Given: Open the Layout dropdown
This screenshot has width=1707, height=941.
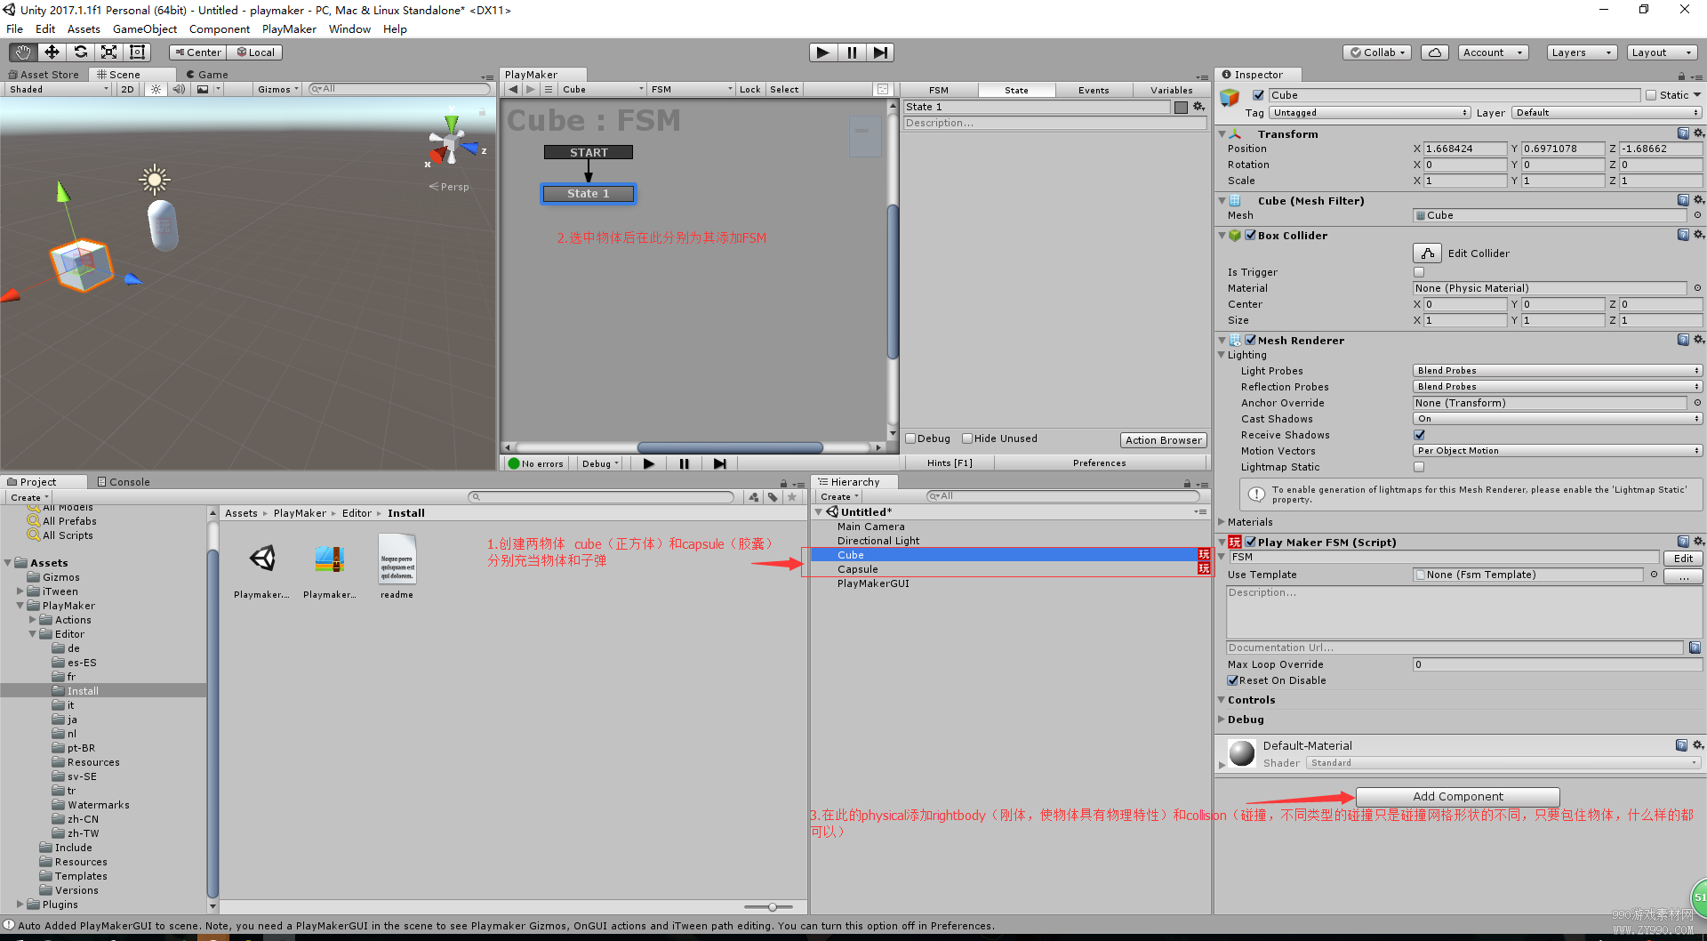Looking at the screenshot, I should tap(1662, 52).
